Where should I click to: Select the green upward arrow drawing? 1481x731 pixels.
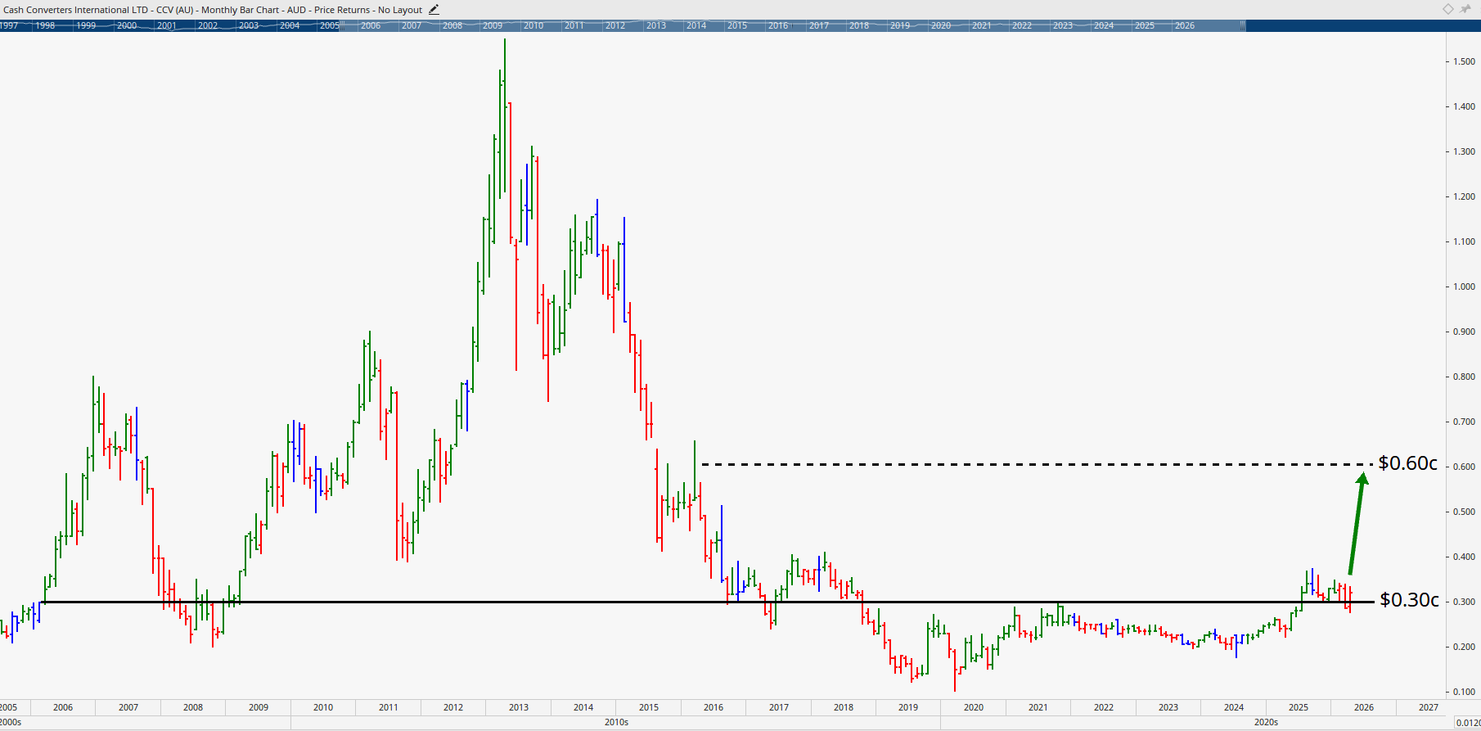click(1358, 524)
